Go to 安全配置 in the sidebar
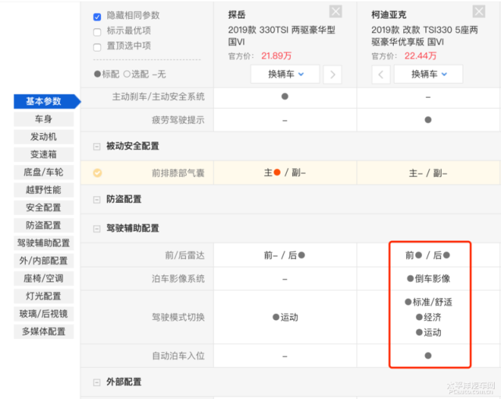The width and height of the screenshot is (501, 399). pos(44,208)
